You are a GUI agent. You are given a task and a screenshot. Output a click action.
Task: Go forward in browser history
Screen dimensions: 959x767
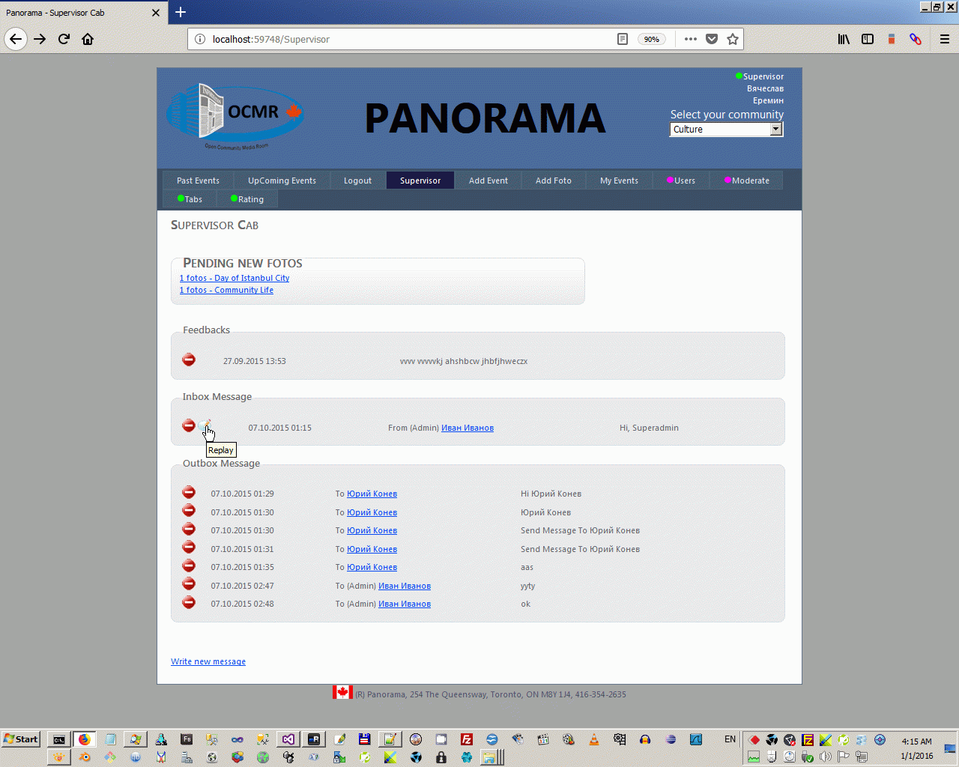(x=40, y=39)
